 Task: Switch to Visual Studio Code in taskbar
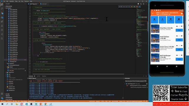point(26,104)
